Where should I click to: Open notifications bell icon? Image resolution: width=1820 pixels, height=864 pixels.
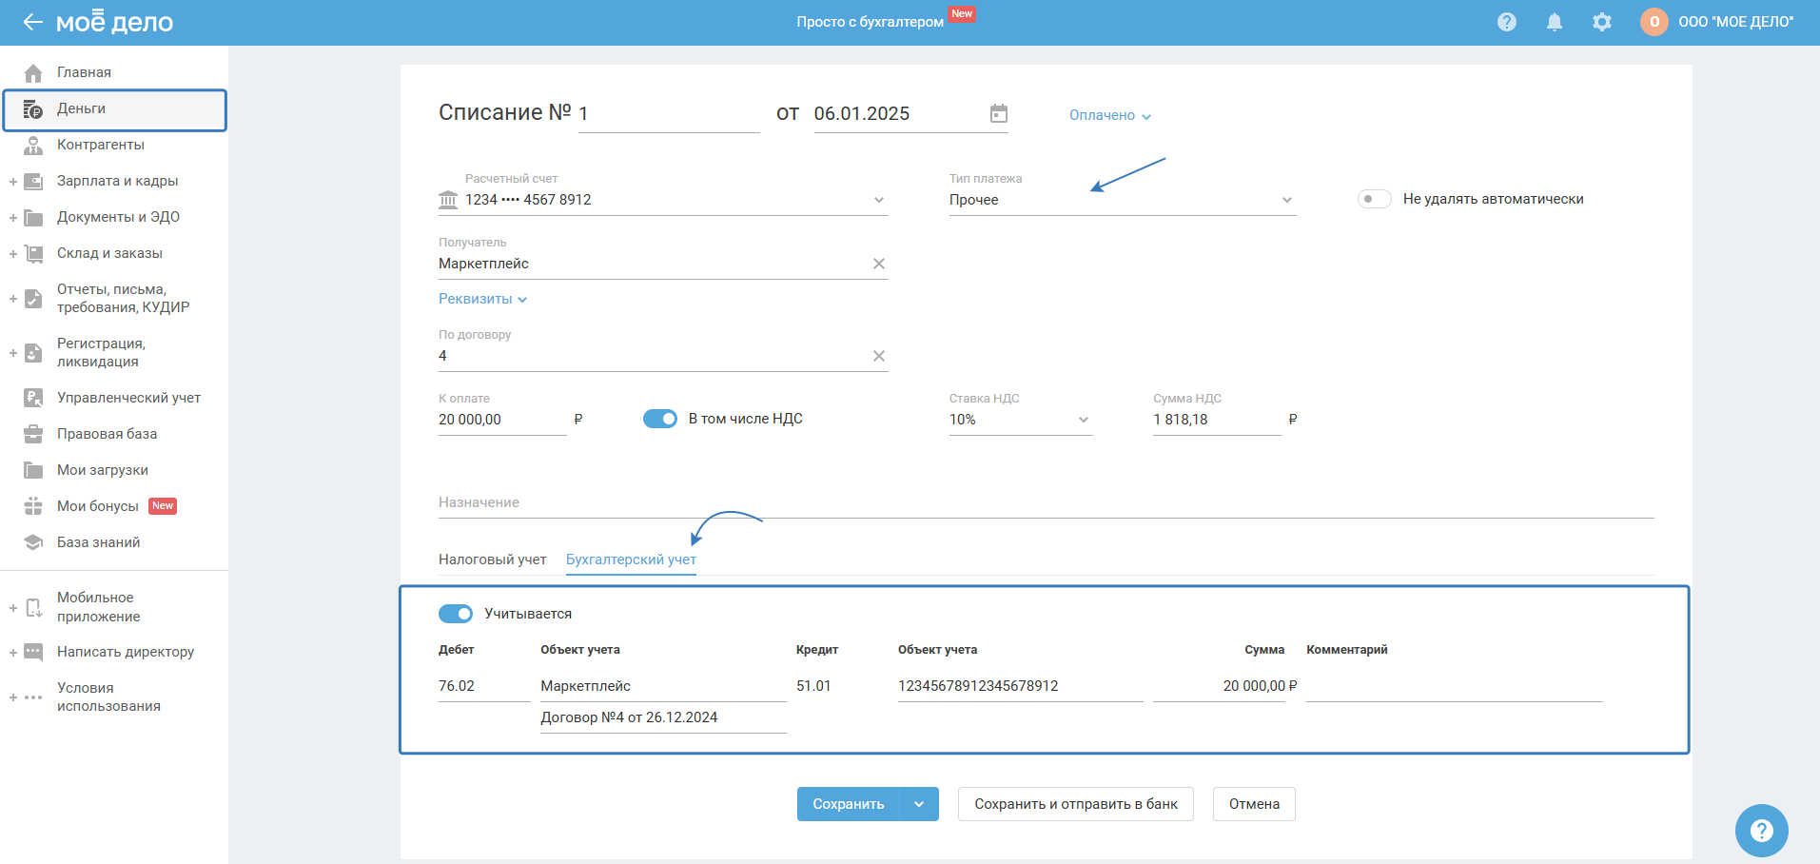[1554, 22]
